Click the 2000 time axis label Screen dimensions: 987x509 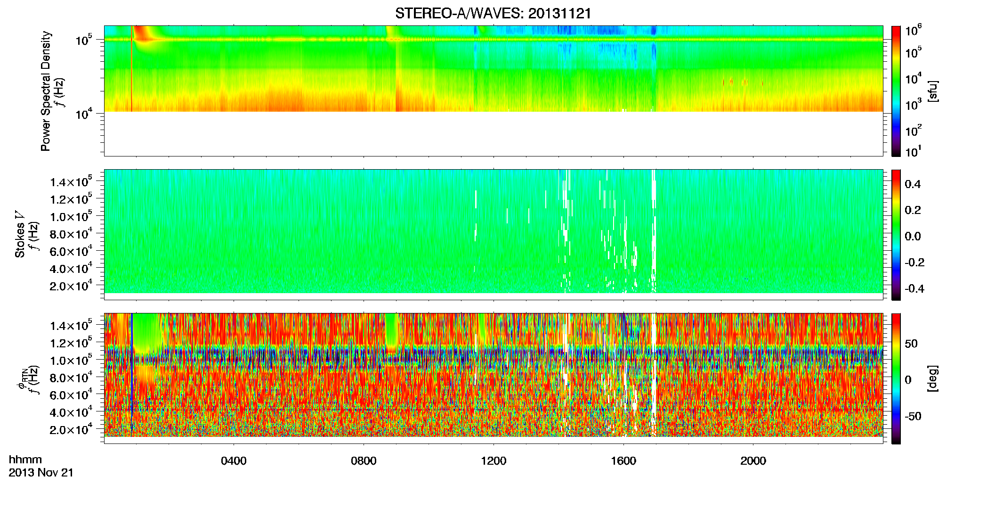pos(753,461)
